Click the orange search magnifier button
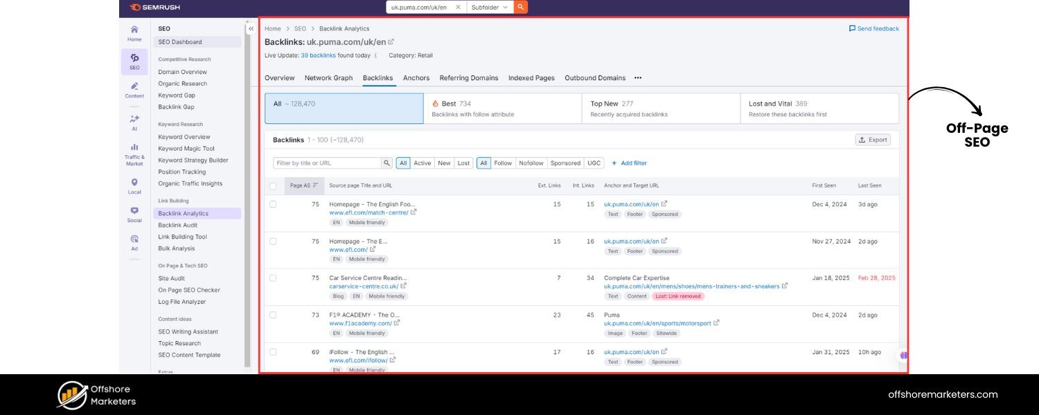The image size is (1039, 415). (x=521, y=7)
